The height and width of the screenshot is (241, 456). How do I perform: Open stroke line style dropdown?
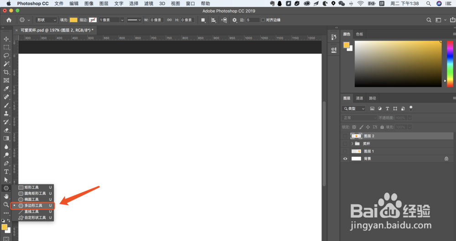click(x=134, y=20)
